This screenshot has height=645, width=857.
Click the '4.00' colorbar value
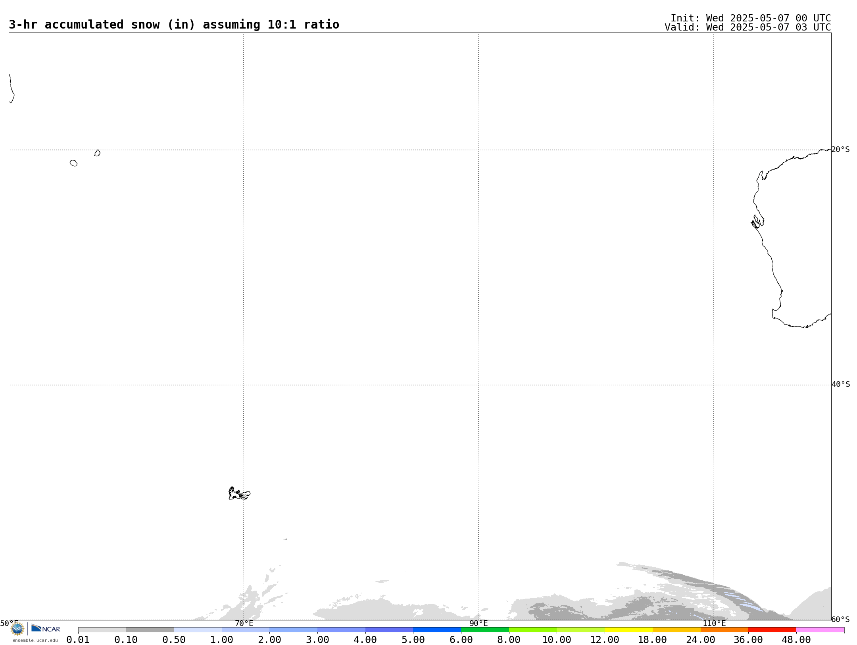click(365, 640)
